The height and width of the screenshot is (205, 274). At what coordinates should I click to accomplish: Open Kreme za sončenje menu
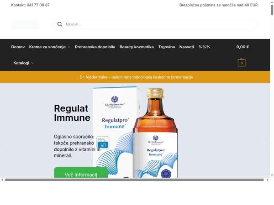[47, 47]
